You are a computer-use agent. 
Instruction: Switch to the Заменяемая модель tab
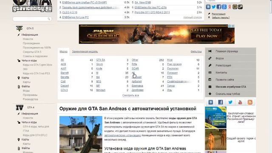click(x=85, y=51)
